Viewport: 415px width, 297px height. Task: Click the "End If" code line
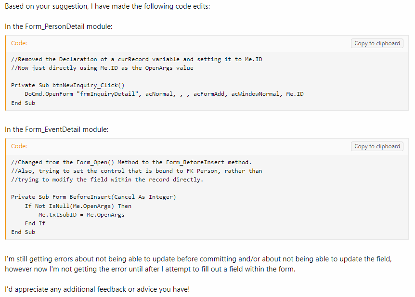[x=35, y=223]
